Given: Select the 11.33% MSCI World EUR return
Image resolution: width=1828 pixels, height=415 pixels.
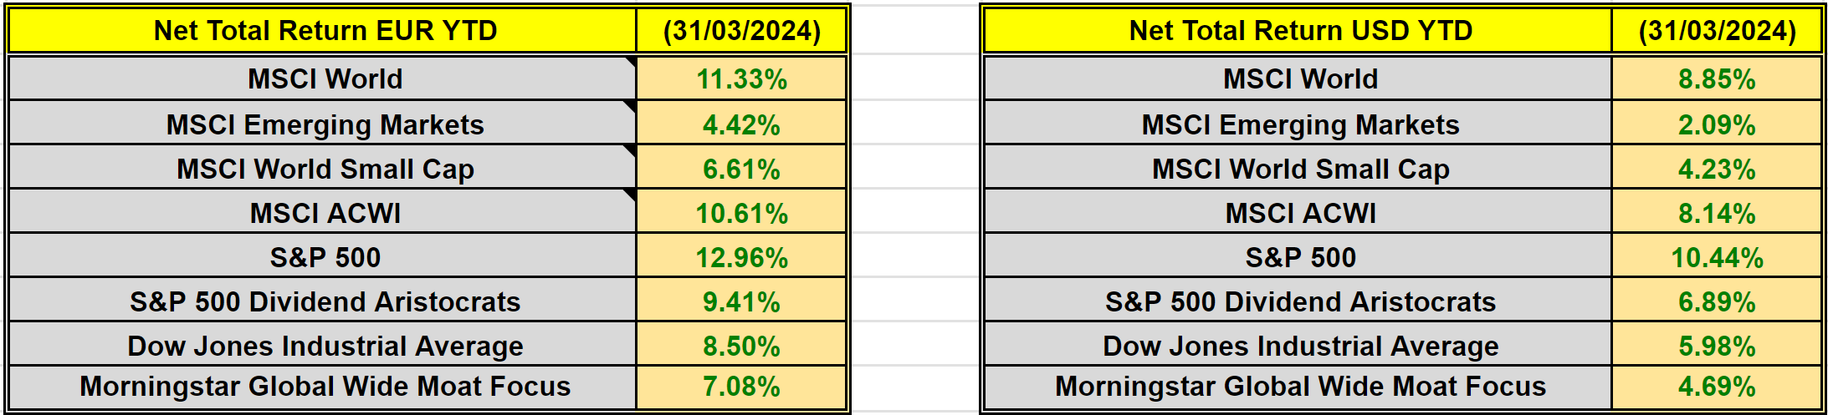Looking at the screenshot, I should [x=741, y=79].
